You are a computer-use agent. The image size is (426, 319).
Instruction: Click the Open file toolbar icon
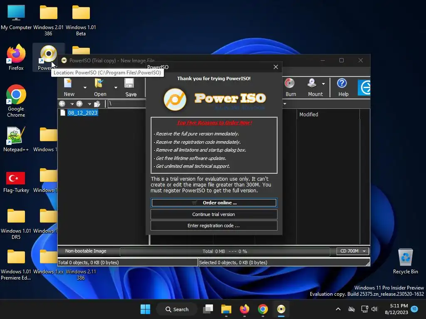(x=99, y=83)
